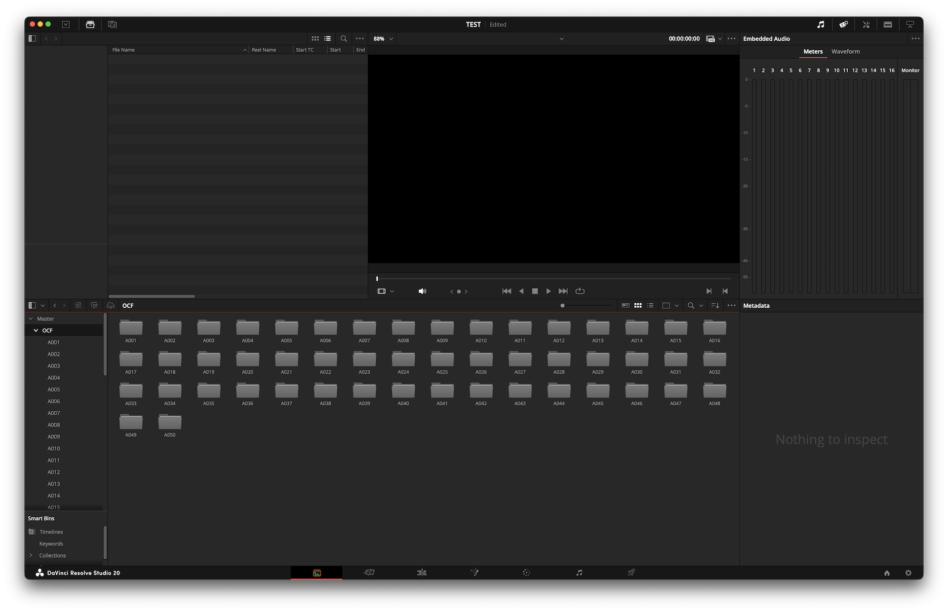This screenshot has height=612, width=948.
Task: Select the Timelines smart bin
Action: tap(51, 532)
